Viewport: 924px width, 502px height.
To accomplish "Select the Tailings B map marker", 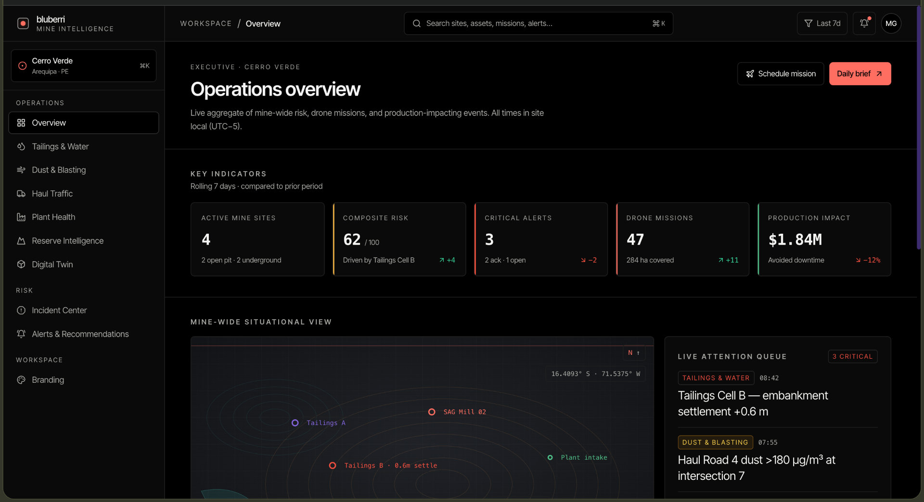I will point(333,465).
